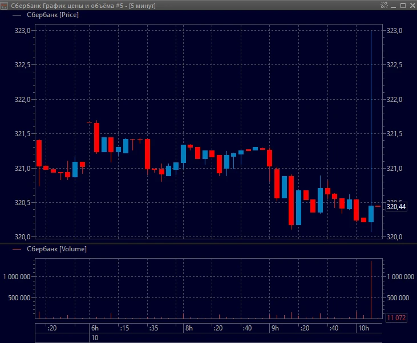Click the window title 'Сбербанк График цены и объёма #5'
The image size is (417, 343).
tap(67, 6)
